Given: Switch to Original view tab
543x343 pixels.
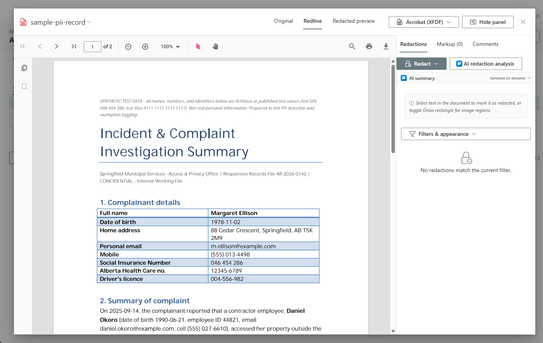Looking at the screenshot, I should tap(283, 21).
